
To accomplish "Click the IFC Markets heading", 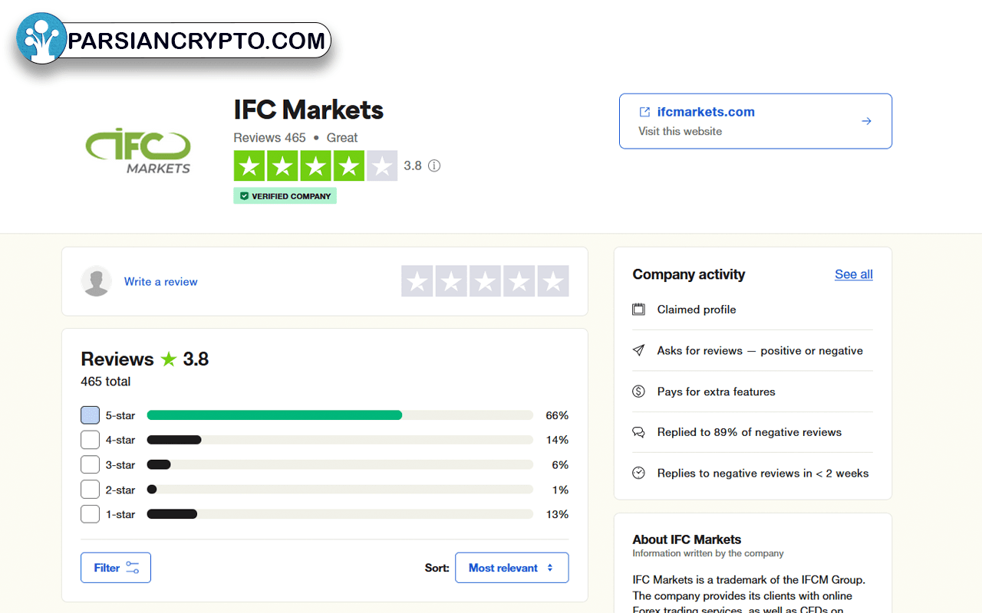I will 308,110.
